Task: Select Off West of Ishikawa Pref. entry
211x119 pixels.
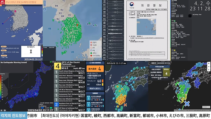Action: [70, 109]
